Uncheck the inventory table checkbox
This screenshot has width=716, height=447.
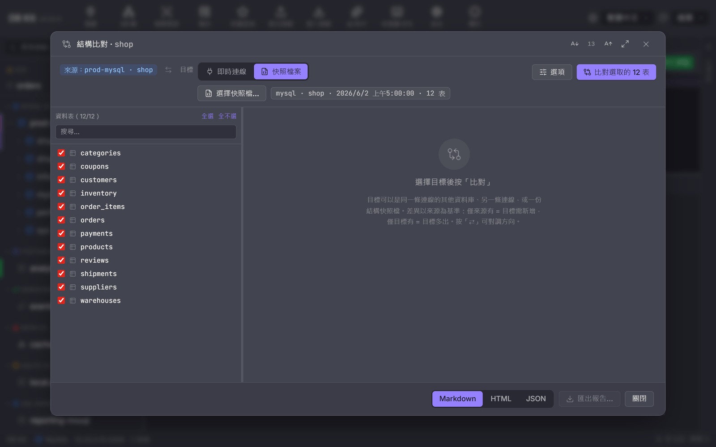[61, 193]
